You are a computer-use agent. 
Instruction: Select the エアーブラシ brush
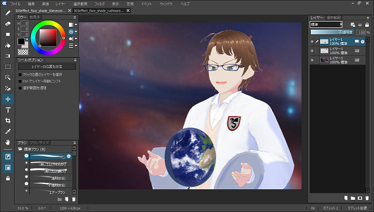click(x=48, y=192)
